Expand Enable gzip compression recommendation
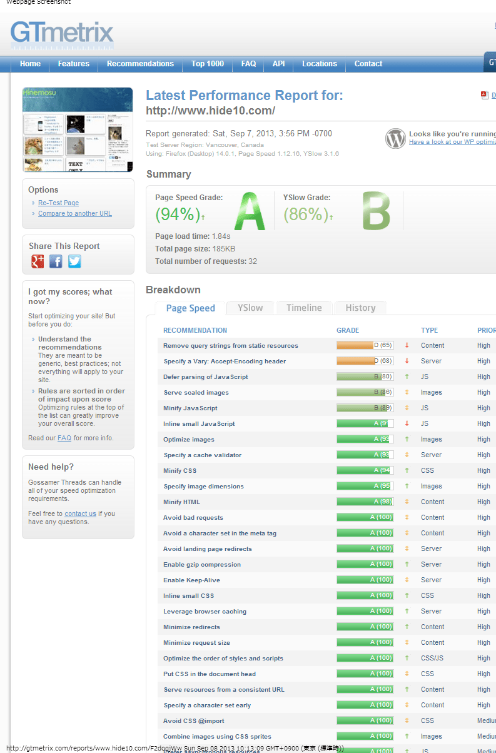The height and width of the screenshot is (753, 496). [x=202, y=564]
